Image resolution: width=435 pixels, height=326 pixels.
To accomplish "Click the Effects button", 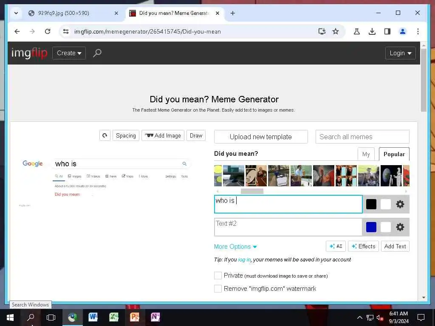I will point(363,246).
